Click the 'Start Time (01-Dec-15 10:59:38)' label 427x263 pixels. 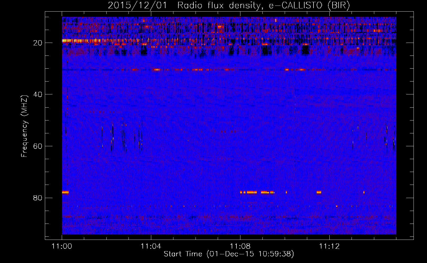229,254
